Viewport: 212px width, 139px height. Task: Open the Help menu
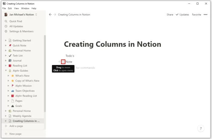click(34, 8)
